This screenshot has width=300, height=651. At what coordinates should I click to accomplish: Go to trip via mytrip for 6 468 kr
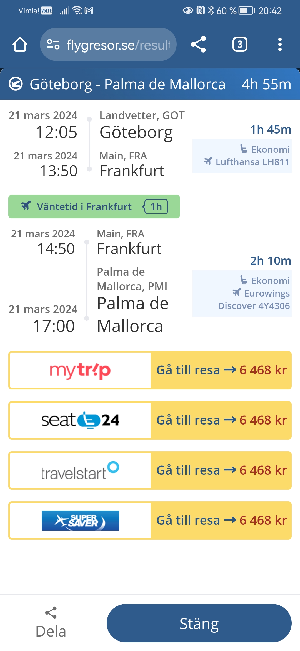(x=221, y=370)
